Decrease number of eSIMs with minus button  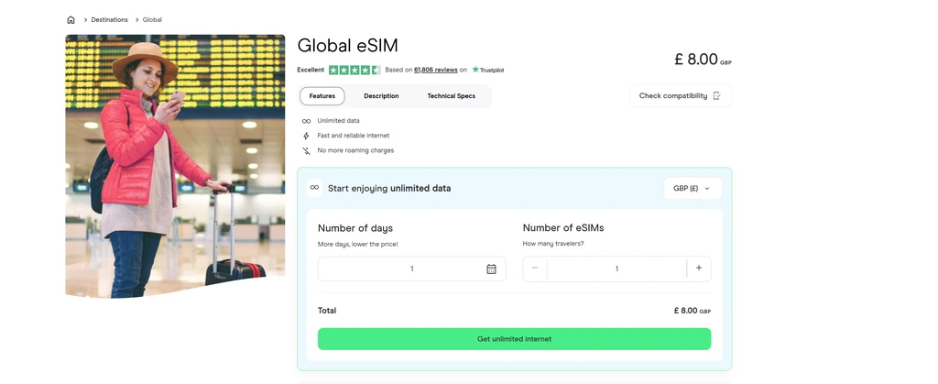point(535,268)
